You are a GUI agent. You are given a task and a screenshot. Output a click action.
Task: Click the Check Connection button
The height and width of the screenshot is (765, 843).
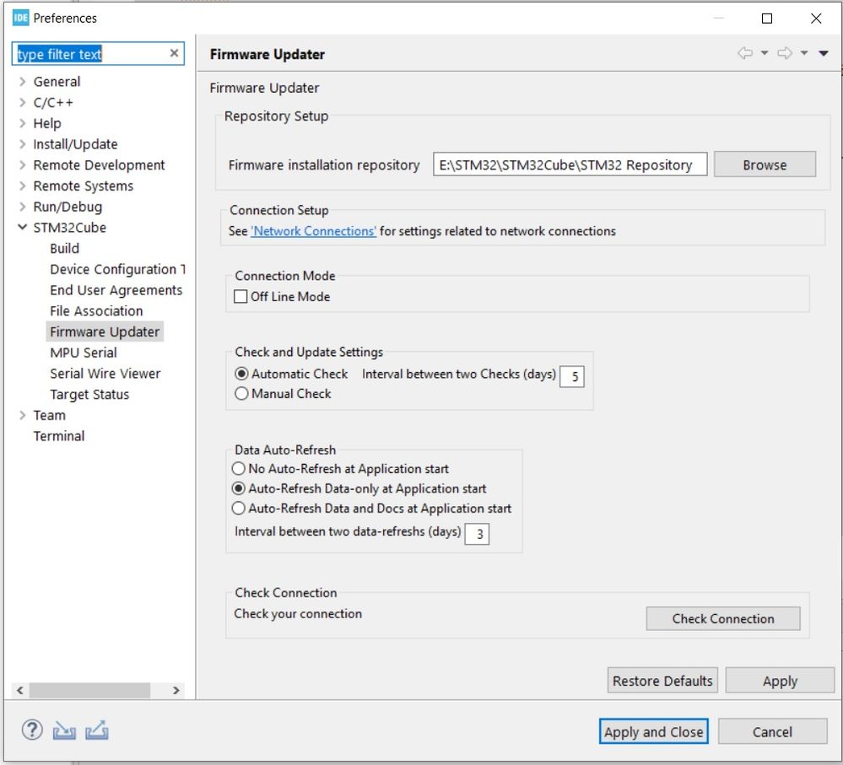pyautogui.click(x=722, y=618)
